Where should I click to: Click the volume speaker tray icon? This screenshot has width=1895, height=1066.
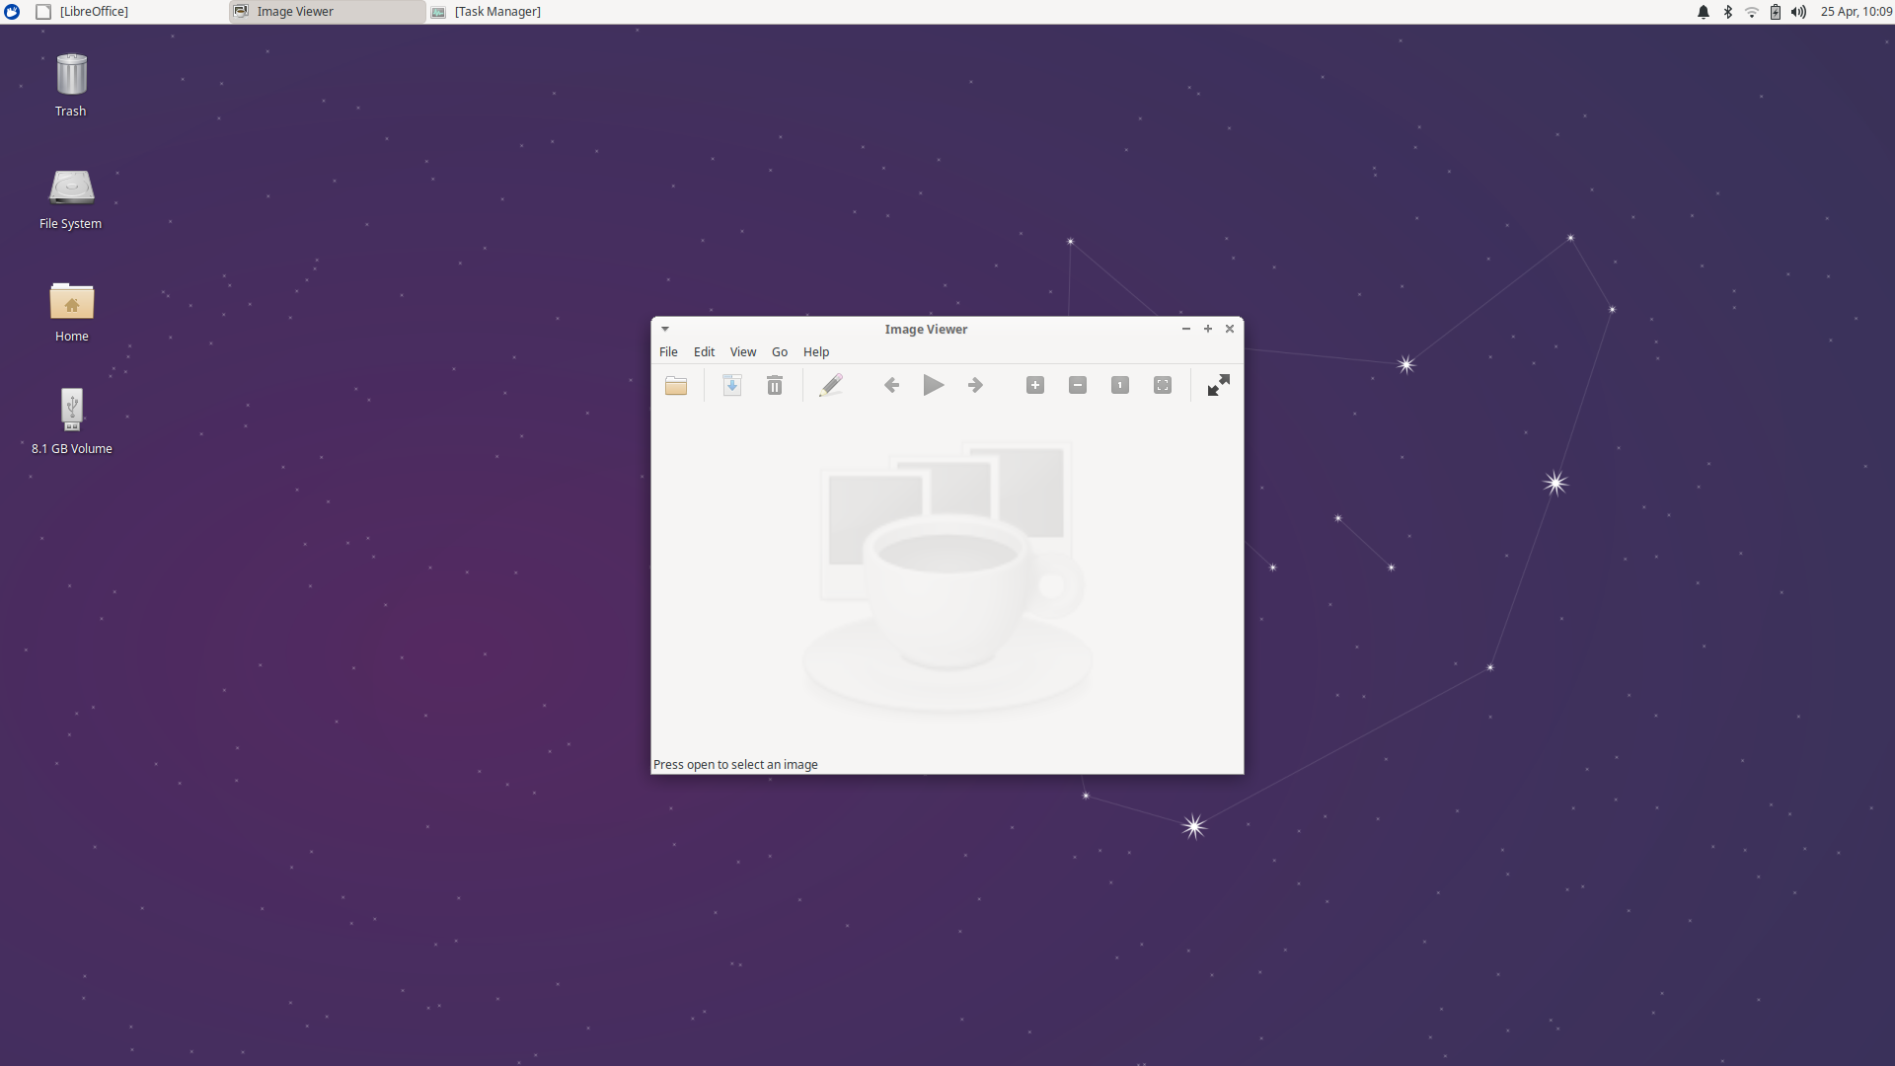(1798, 12)
